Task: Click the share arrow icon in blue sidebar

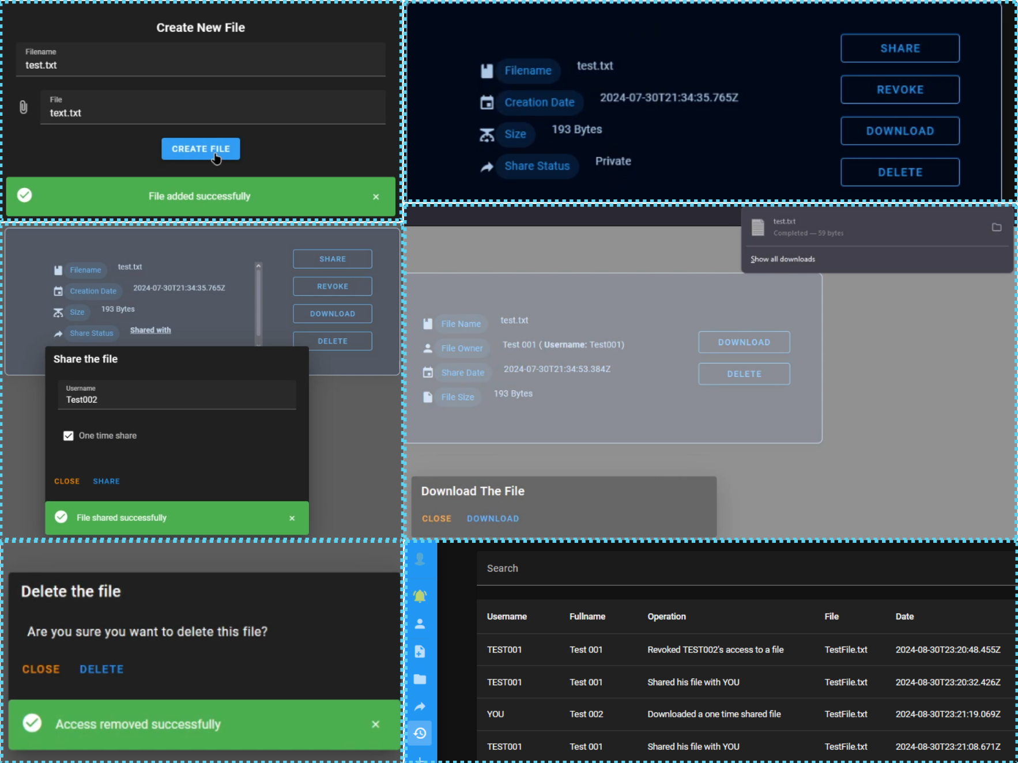Action: click(x=420, y=707)
